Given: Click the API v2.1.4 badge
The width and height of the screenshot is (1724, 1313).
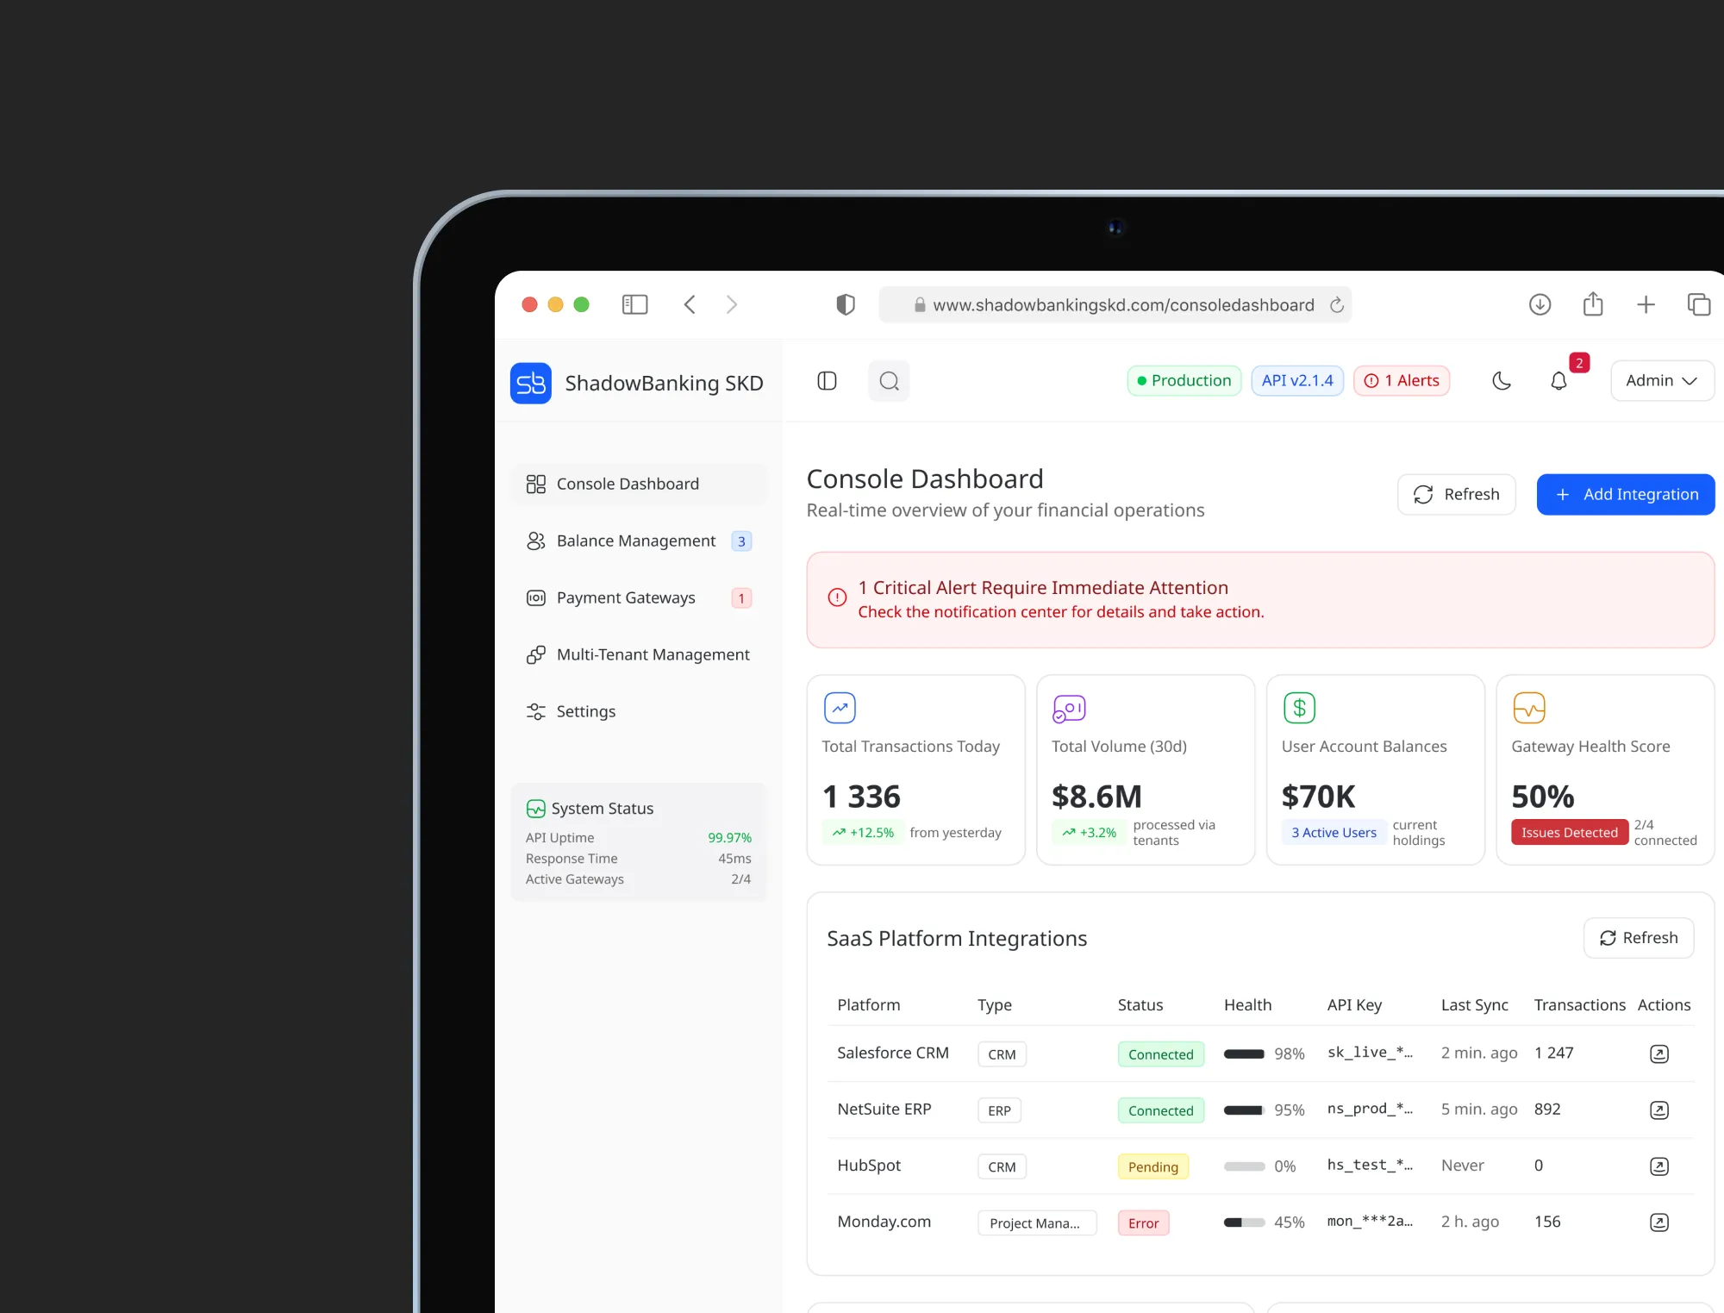Looking at the screenshot, I should click(1297, 380).
